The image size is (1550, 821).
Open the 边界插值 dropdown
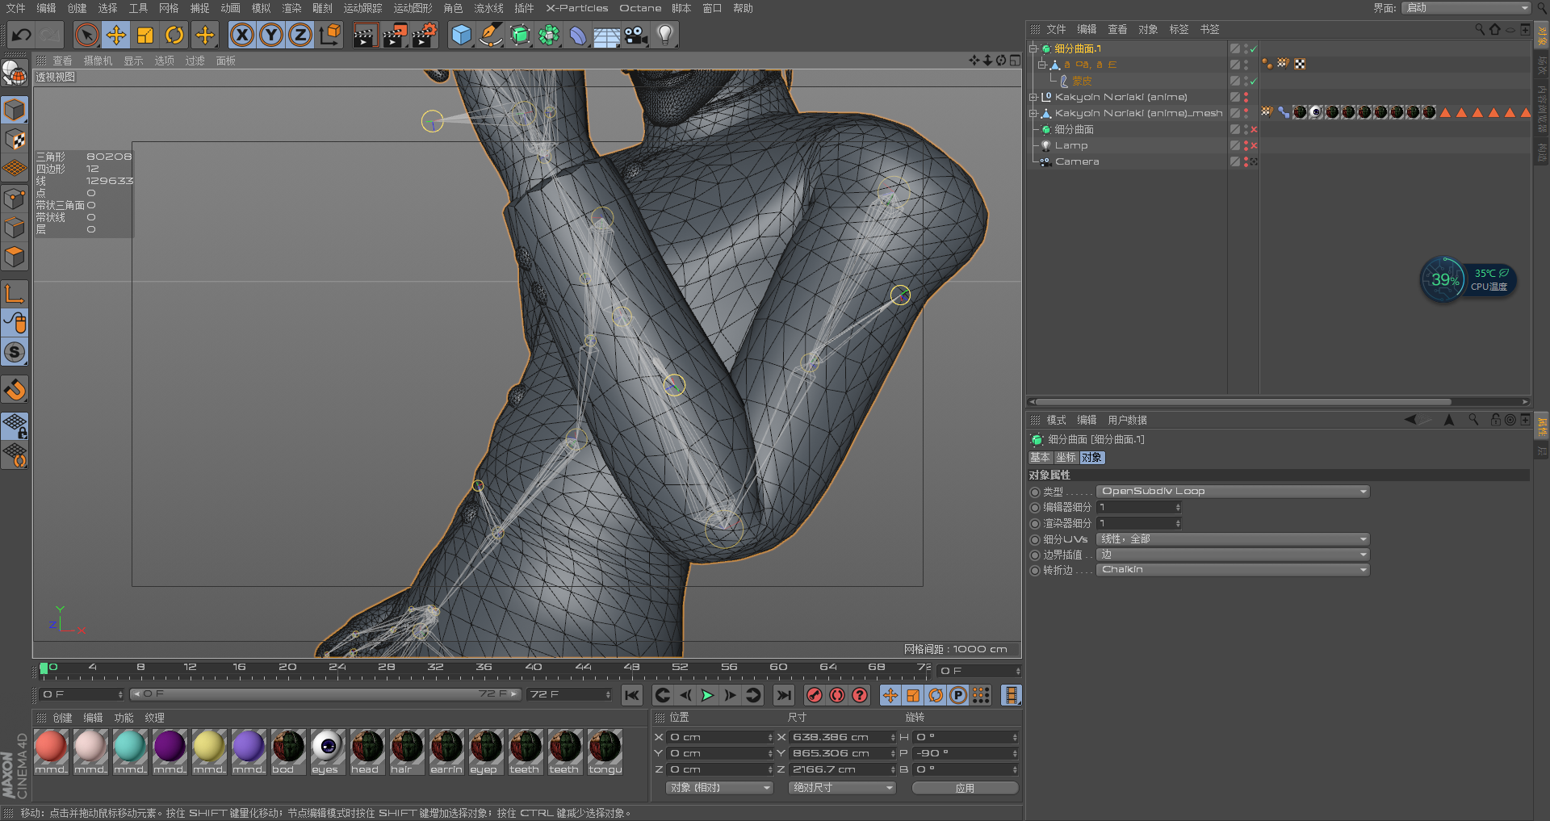1233,555
